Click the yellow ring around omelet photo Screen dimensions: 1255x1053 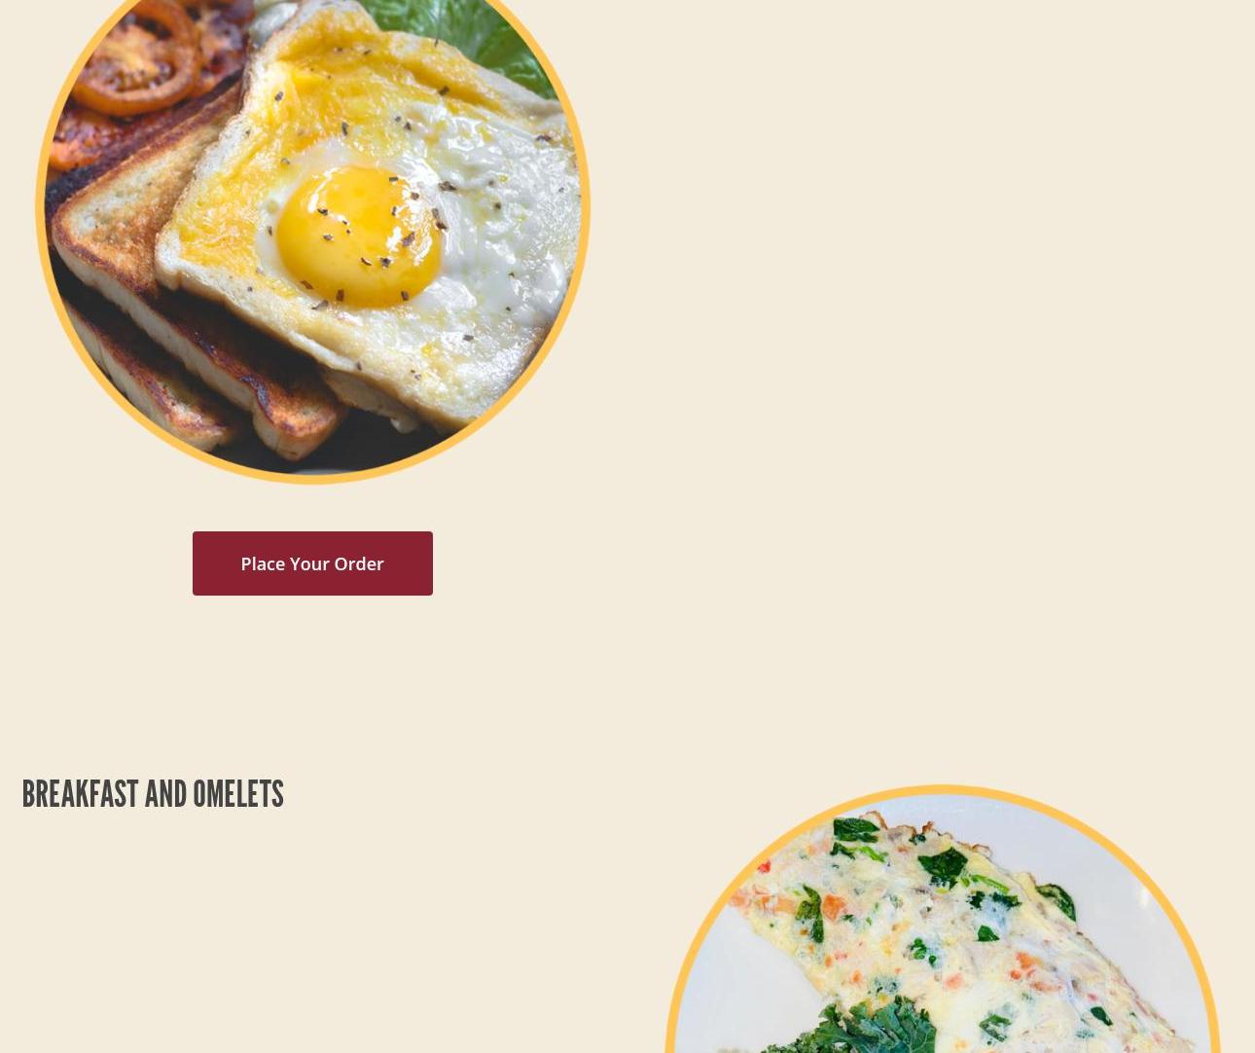point(942,790)
